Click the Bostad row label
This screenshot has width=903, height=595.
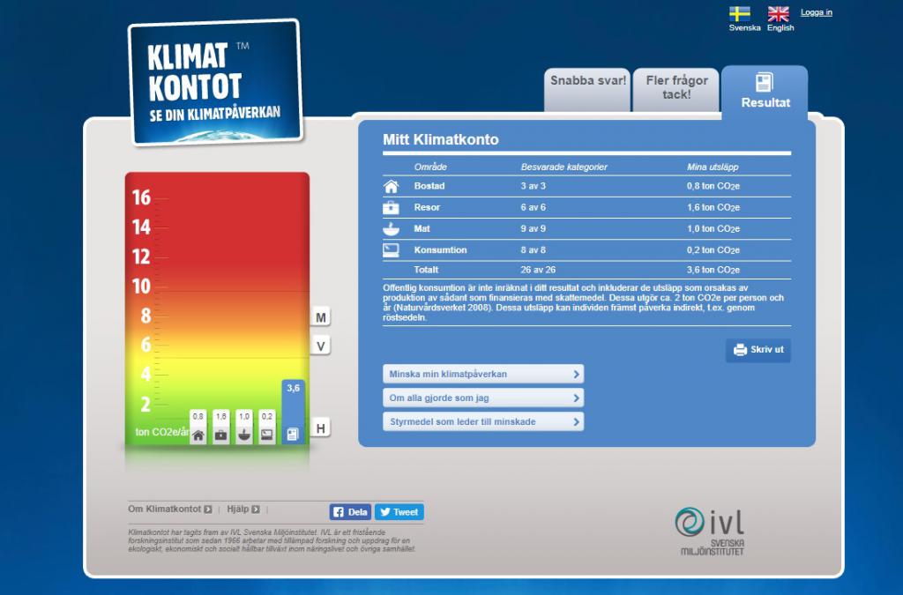click(429, 186)
